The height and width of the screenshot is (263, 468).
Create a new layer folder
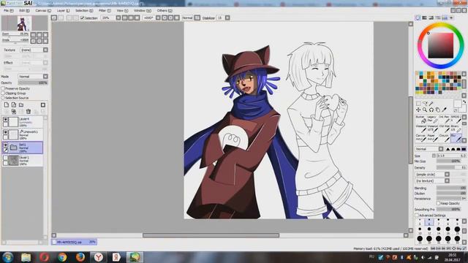21,105
